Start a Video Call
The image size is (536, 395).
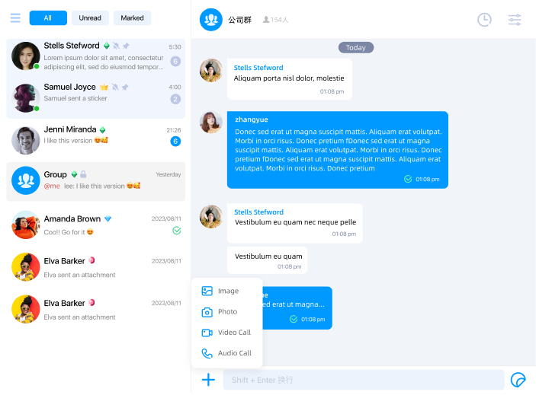point(227,333)
